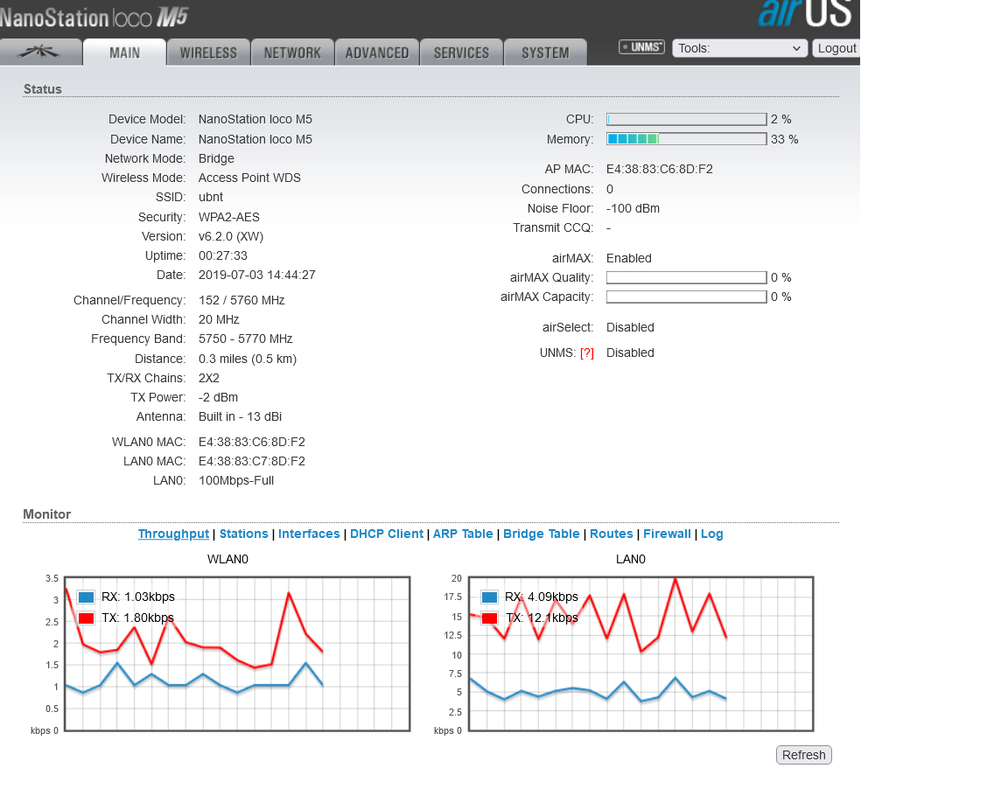The width and height of the screenshot is (1008, 803).
Task: Go to the Advanced tab
Action: (x=377, y=52)
